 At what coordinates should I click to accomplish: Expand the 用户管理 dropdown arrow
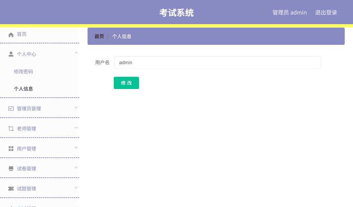tap(76, 147)
